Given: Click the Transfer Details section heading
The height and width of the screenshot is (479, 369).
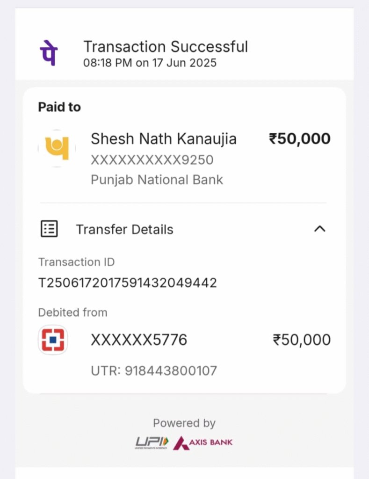Looking at the screenshot, I should (x=124, y=230).
